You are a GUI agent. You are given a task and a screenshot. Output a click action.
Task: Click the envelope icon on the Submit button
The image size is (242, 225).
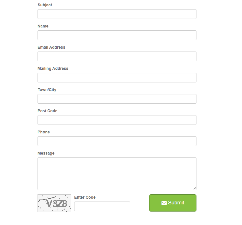pyautogui.click(x=164, y=203)
